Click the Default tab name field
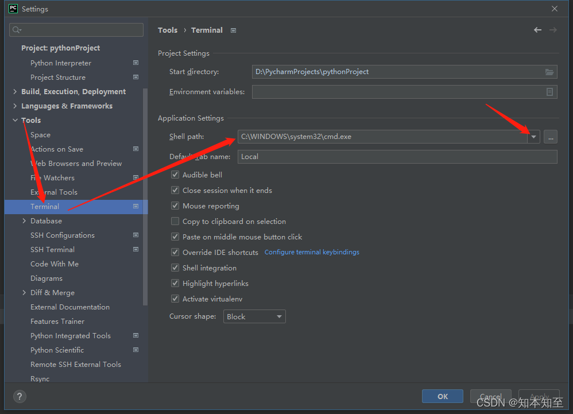Image resolution: width=573 pixels, height=414 pixels. (397, 157)
